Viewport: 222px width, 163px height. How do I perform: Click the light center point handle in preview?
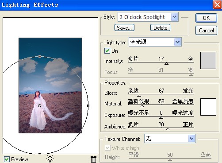39,105
